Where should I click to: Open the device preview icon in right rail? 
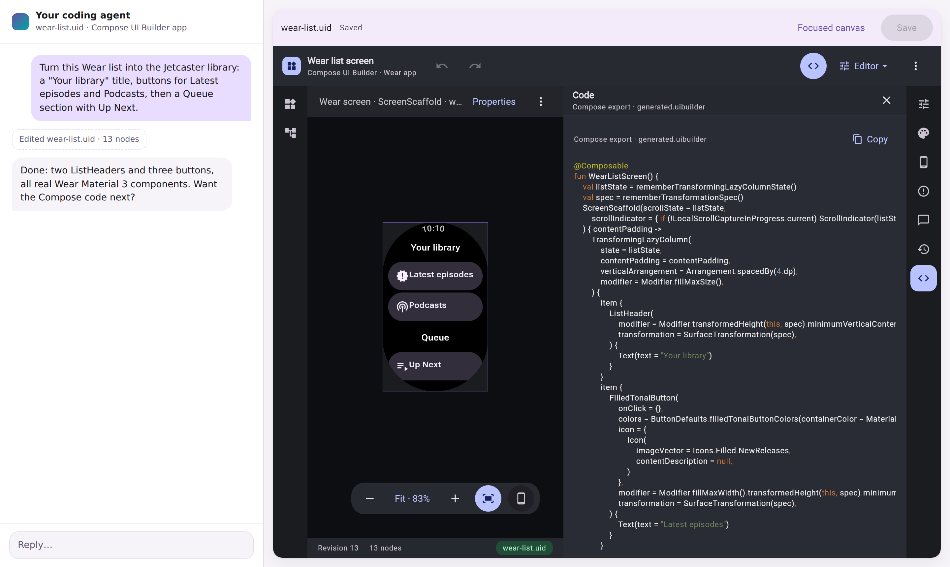(923, 162)
